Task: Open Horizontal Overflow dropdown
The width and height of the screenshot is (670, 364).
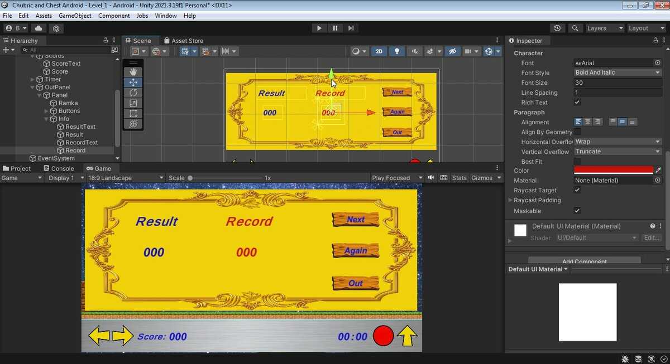Action: click(x=618, y=142)
